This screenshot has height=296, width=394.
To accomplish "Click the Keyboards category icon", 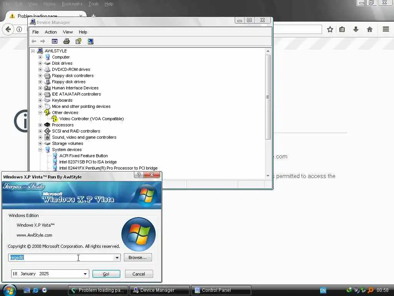I will [47, 100].
